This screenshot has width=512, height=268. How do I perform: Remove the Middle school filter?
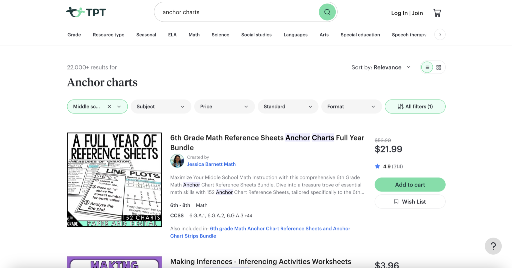pyautogui.click(x=109, y=106)
